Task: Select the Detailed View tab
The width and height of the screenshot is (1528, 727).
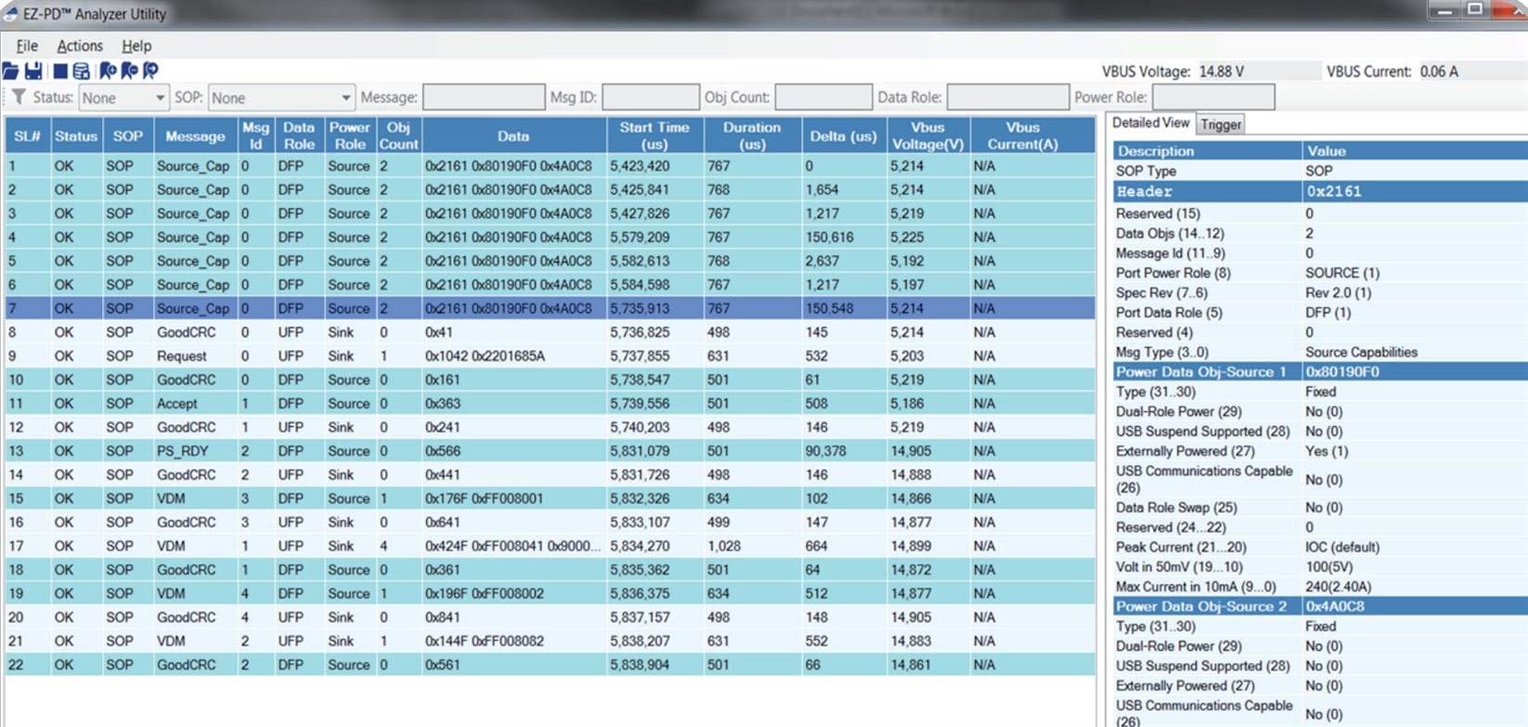Action: coord(1150,123)
